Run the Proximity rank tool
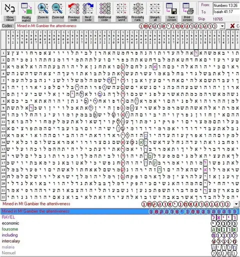The height and width of the screenshot is (257, 240). 137,12
